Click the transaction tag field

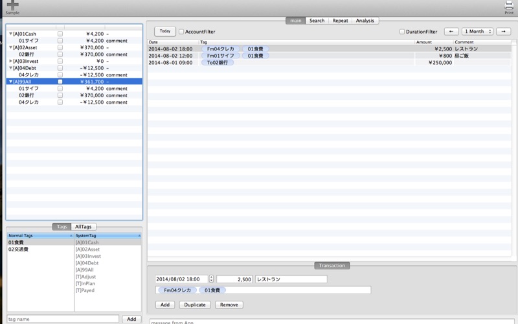pyautogui.click(x=263, y=290)
